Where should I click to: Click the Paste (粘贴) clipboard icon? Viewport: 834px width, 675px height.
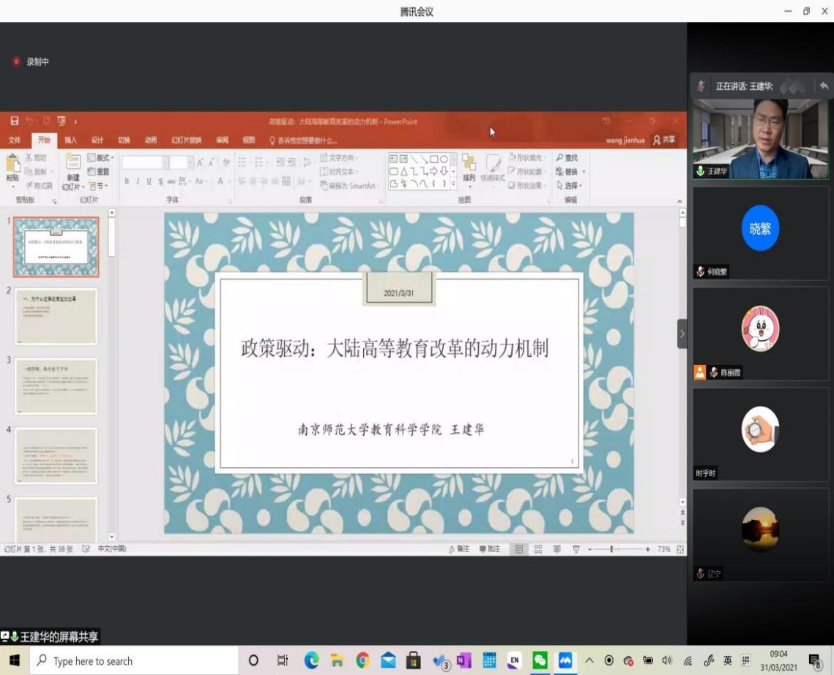point(12,168)
